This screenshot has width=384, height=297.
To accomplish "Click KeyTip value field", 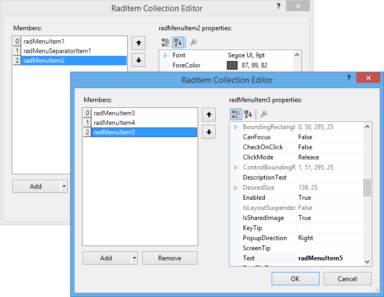I will click(x=330, y=228).
